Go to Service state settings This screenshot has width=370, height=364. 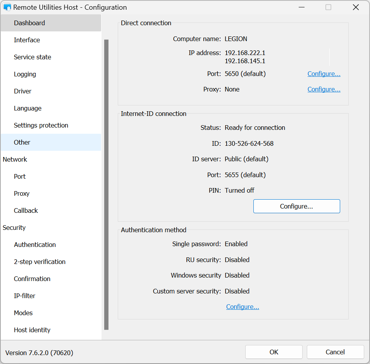(33, 57)
